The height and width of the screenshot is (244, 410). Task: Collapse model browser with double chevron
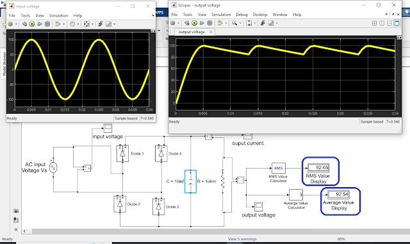click(x=16, y=229)
